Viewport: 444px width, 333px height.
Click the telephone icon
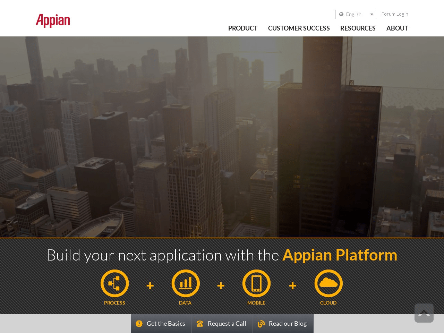click(x=200, y=324)
